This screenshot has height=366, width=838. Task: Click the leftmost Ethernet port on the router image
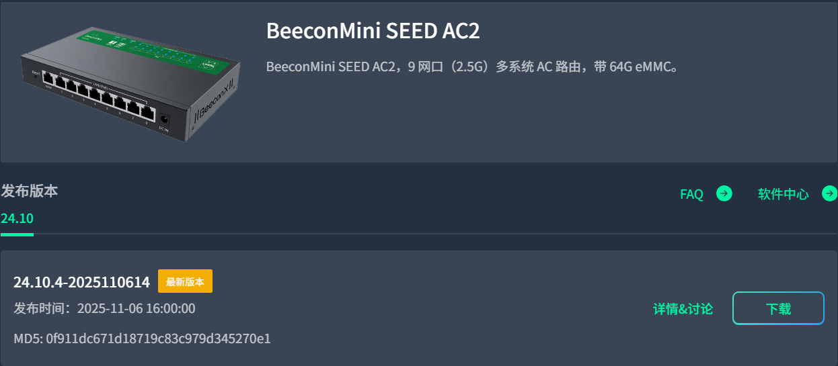48,78
